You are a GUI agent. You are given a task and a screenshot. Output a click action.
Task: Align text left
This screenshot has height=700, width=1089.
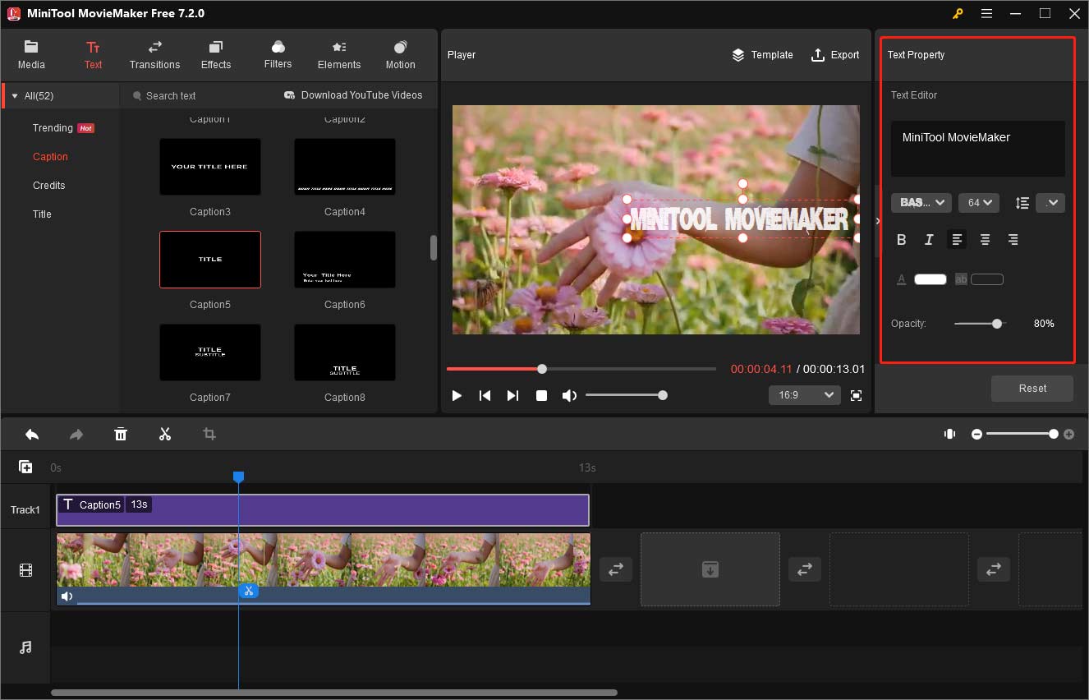click(957, 240)
